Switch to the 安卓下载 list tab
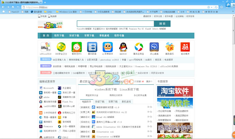The width and height of the screenshot is (235, 139). [100, 102]
